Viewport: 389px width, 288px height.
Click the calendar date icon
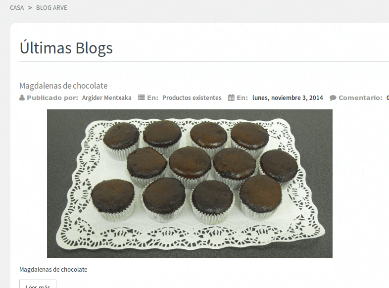click(x=231, y=98)
